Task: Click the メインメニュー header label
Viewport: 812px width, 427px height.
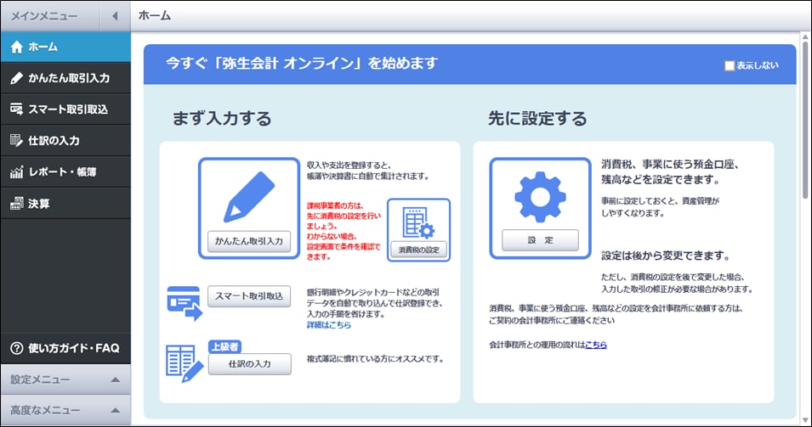Action: [44, 16]
